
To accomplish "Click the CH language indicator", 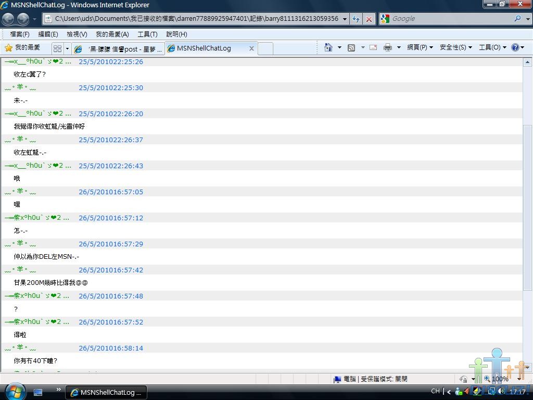I will pyautogui.click(x=435, y=391).
